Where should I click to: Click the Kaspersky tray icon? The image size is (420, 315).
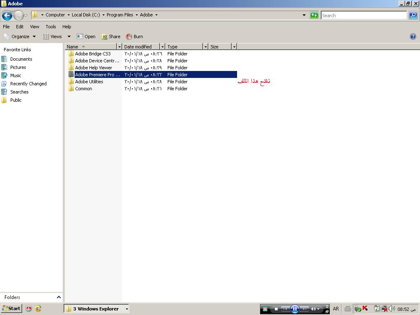click(365, 308)
